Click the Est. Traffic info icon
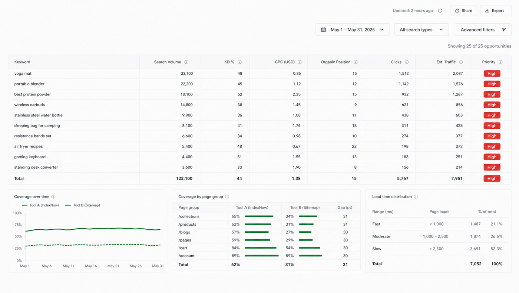The height and width of the screenshot is (293, 519). point(461,62)
